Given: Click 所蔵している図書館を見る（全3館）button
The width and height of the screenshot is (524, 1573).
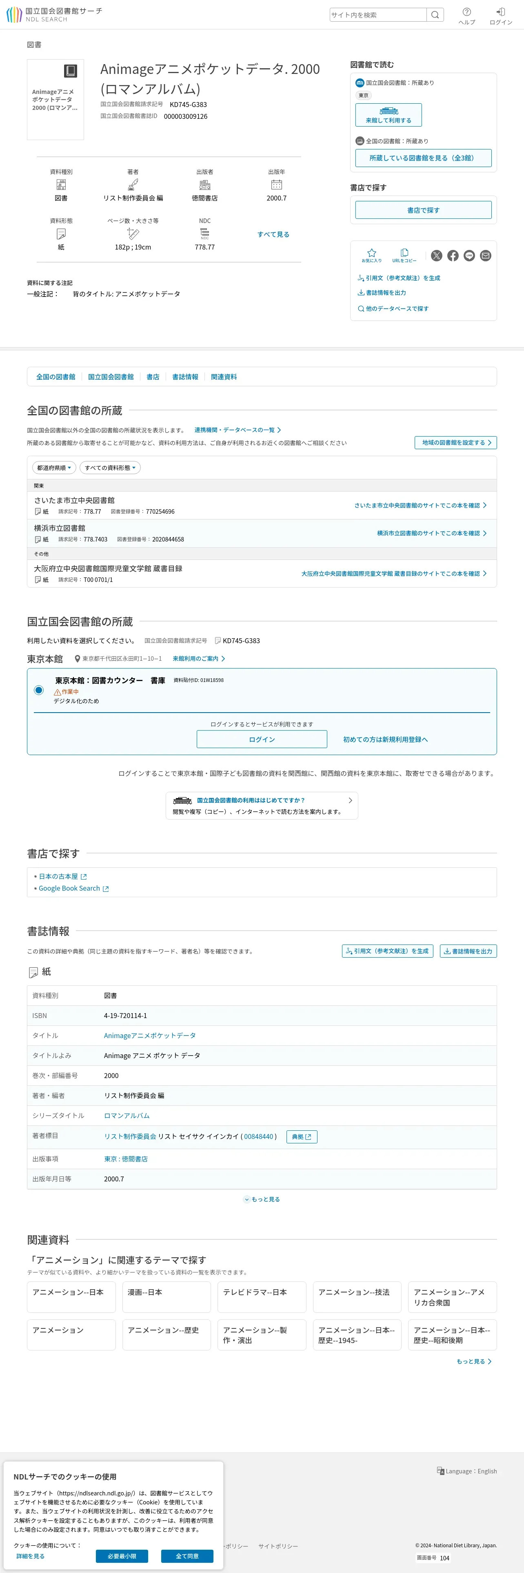Looking at the screenshot, I should (423, 158).
